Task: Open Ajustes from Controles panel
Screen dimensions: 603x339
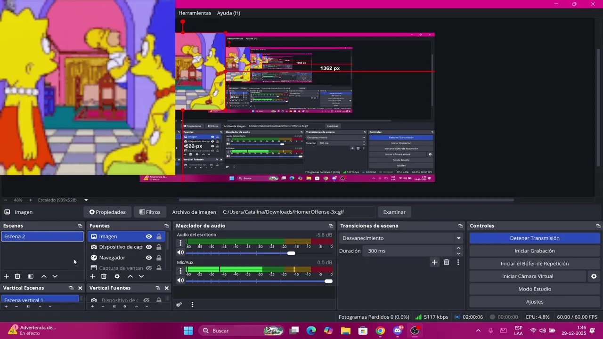Action: tap(535, 302)
